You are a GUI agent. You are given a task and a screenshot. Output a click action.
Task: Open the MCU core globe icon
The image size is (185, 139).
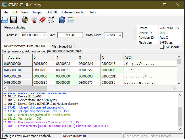pos(62,20)
